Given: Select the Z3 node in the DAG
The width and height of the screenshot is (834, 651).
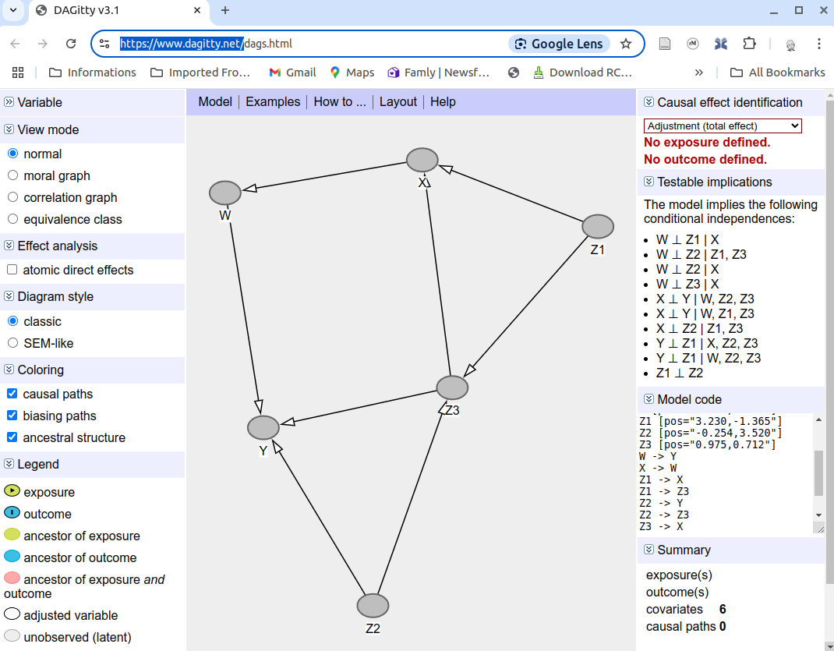Looking at the screenshot, I should (452, 387).
